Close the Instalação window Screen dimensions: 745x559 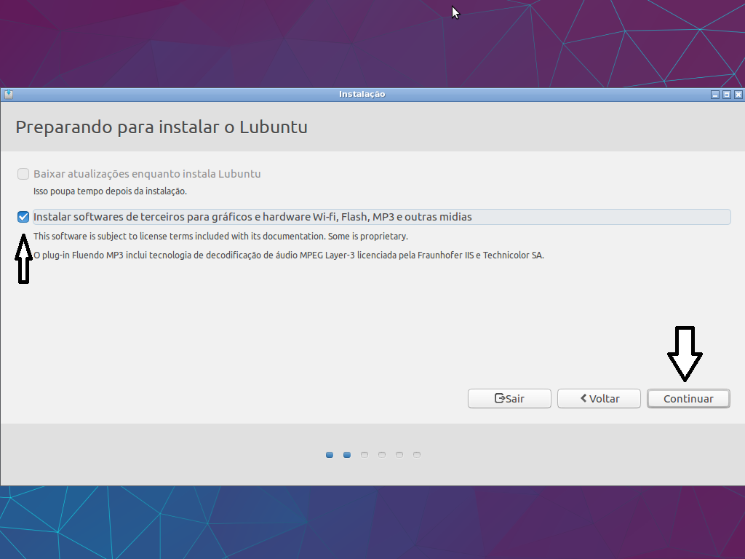(738, 95)
